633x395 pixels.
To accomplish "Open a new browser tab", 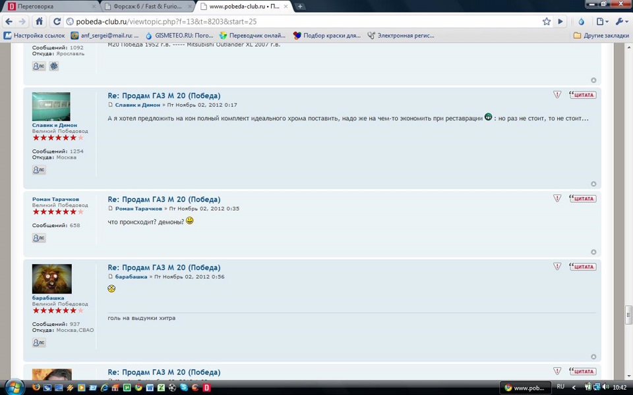I will tap(300, 7).
